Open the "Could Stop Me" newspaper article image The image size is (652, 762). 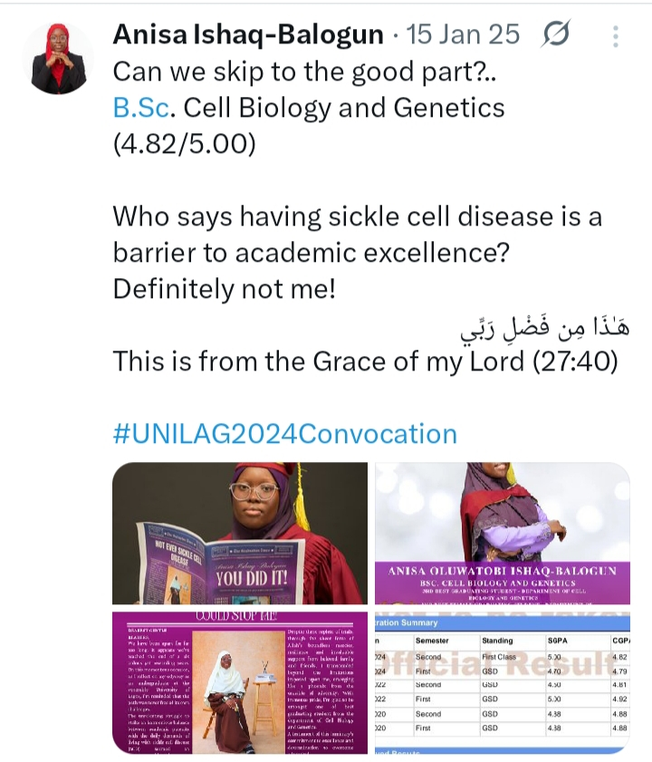(x=240, y=682)
